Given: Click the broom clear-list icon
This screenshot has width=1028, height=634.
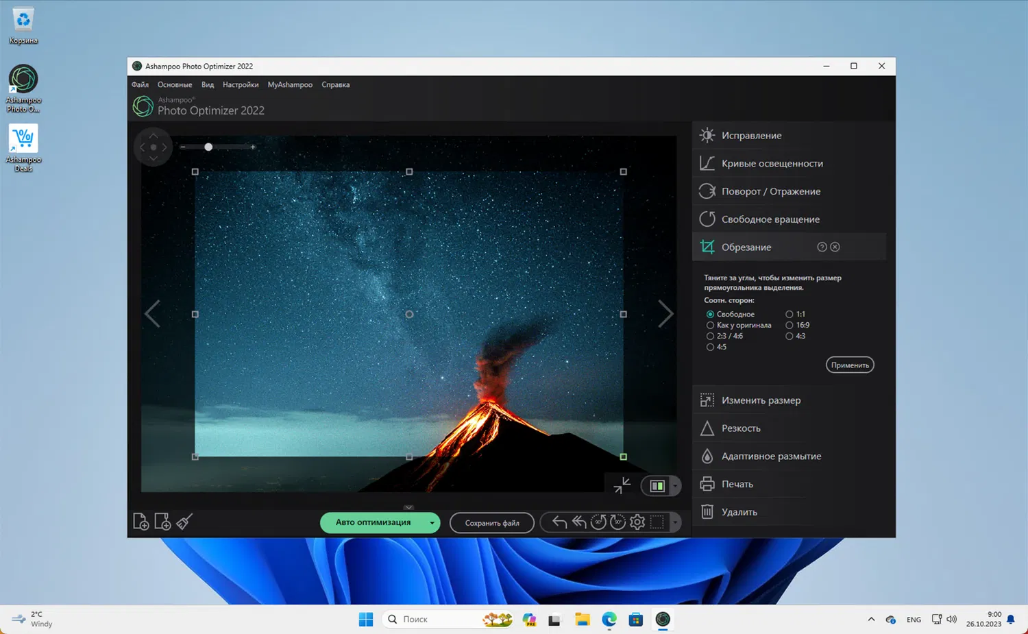Looking at the screenshot, I should 184,522.
